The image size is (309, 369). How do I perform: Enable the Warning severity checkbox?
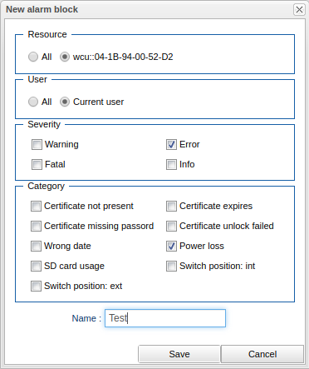[37, 144]
